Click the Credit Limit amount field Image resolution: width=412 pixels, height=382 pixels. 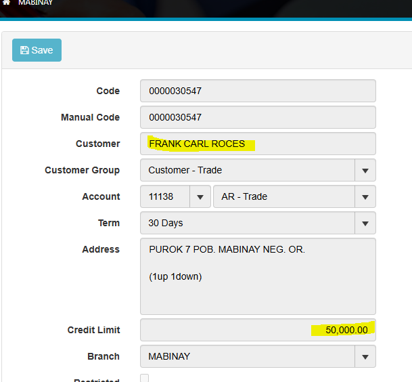pyautogui.click(x=257, y=330)
